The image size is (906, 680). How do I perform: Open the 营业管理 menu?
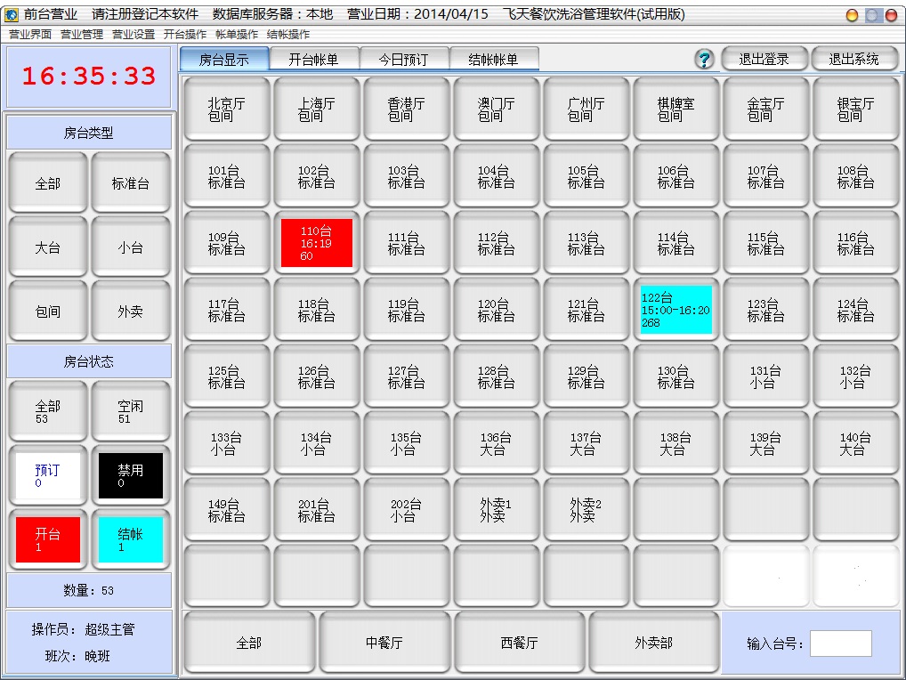click(82, 35)
